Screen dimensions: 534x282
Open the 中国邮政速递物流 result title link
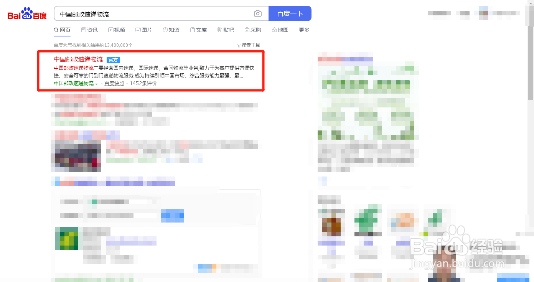point(78,59)
